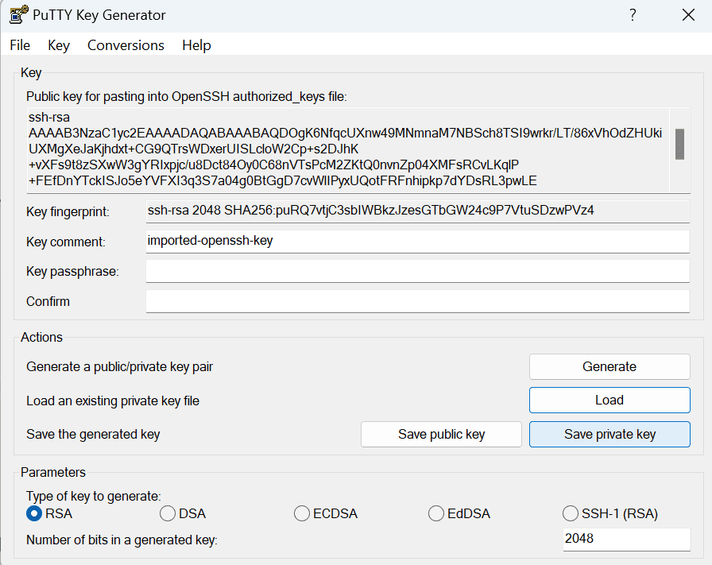Click the Save private key button
Screen dimensions: 712x565
point(609,434)
